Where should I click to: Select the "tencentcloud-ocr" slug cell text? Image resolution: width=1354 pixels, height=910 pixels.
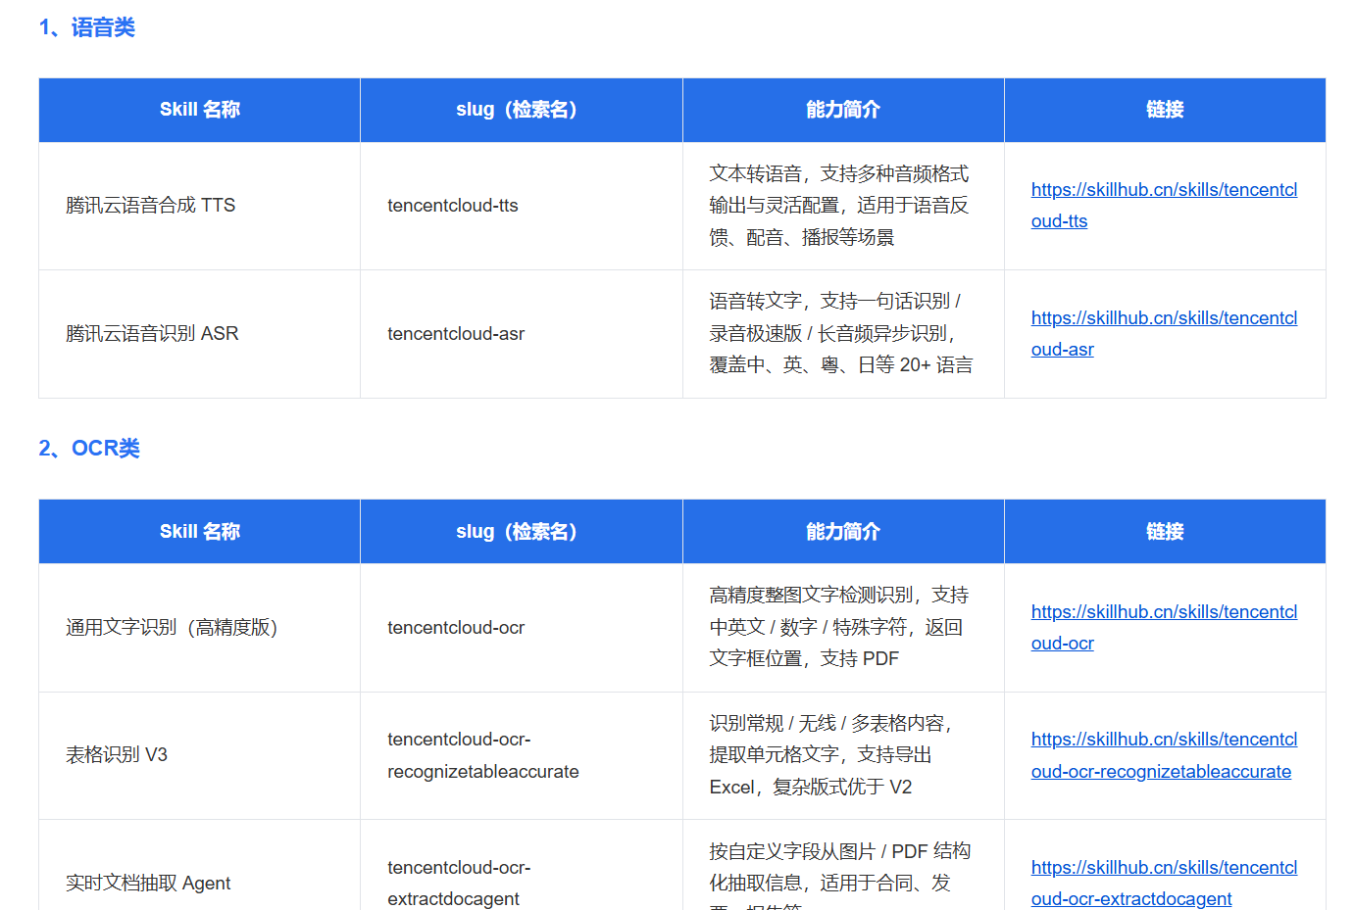[456, 628]
